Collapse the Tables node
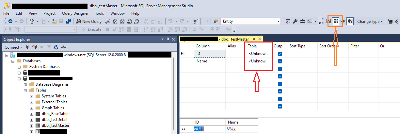 25,90
